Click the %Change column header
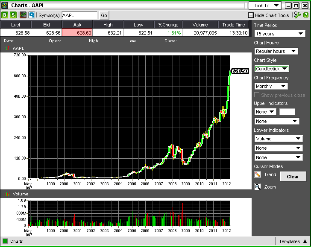Viewport: 311px width, 247px height. (x=168, y=25)
